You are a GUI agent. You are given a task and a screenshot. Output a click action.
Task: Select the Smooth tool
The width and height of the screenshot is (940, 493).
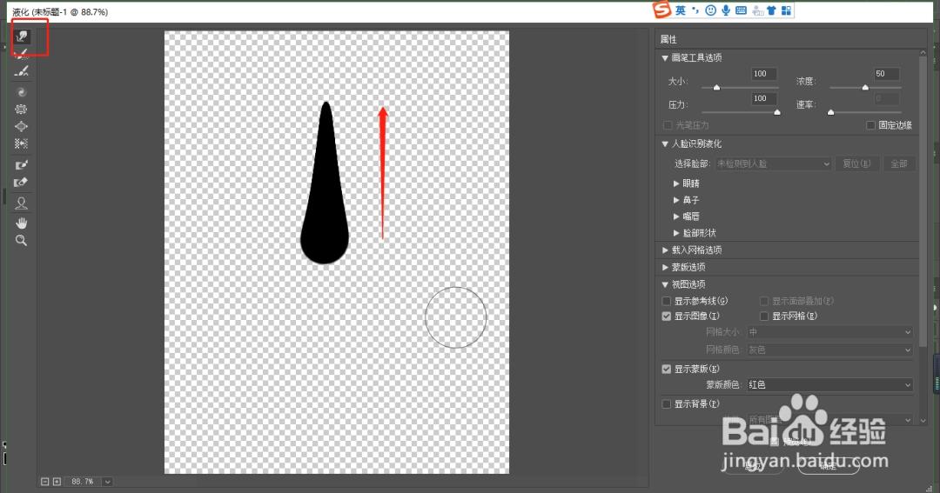[x=22, y=71]
